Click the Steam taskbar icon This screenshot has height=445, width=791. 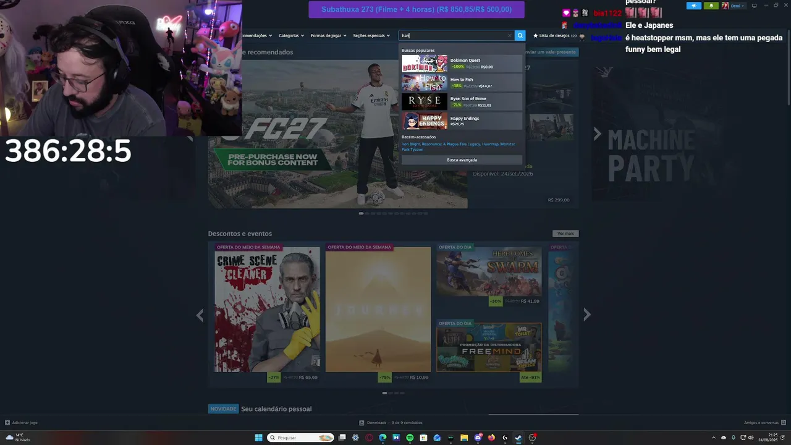tap(518, 438)
